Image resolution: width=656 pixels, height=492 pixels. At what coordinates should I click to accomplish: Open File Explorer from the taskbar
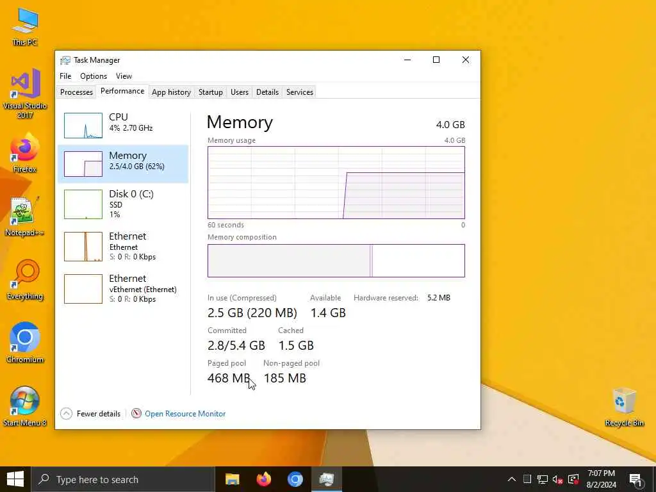[x=232, y=479]
